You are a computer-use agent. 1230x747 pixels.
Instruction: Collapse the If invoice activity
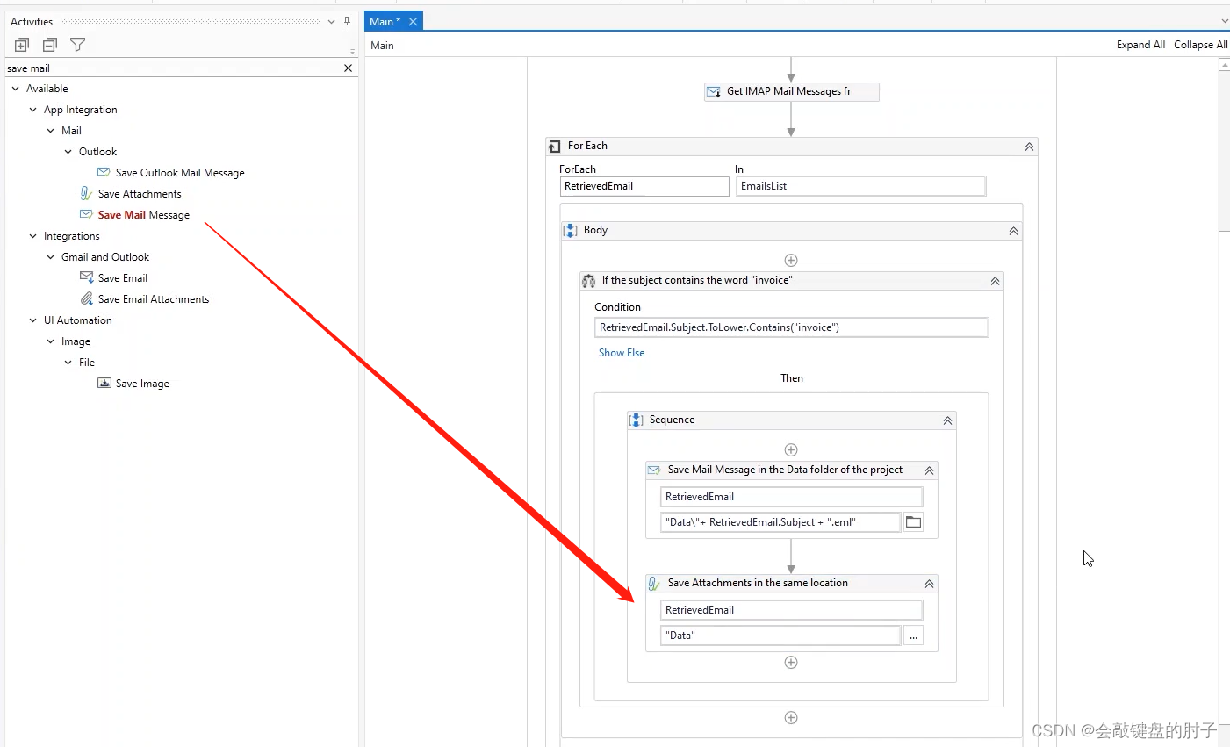click(x=995, y=281)
